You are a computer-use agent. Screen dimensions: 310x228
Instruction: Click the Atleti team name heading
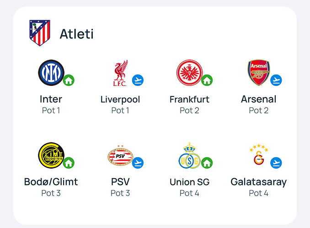click(x=76, y=34)
